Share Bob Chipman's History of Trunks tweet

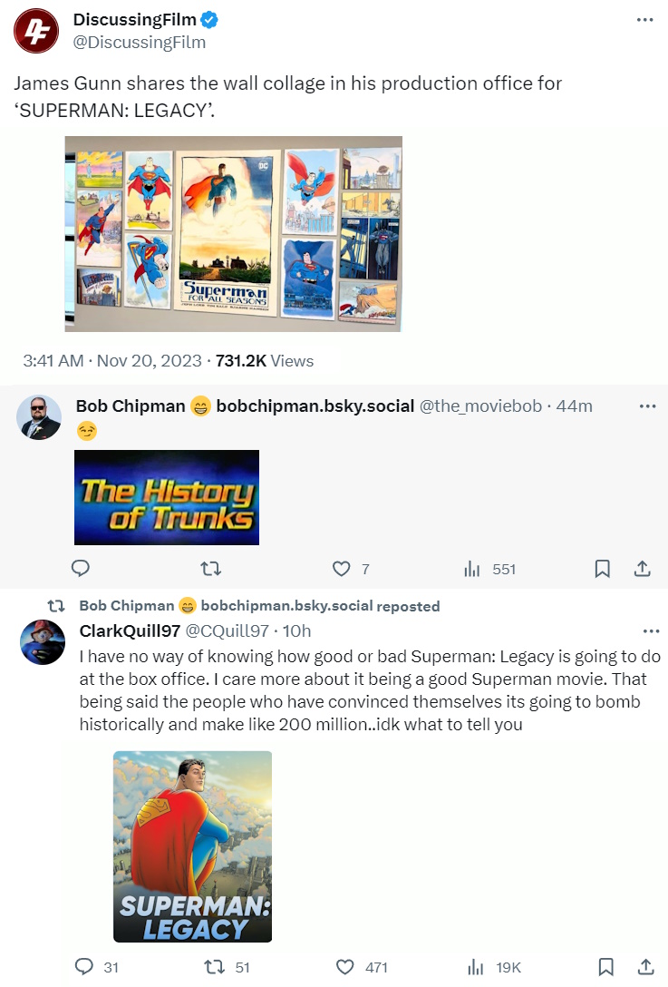pyautogui.click(x=642, y=569)
